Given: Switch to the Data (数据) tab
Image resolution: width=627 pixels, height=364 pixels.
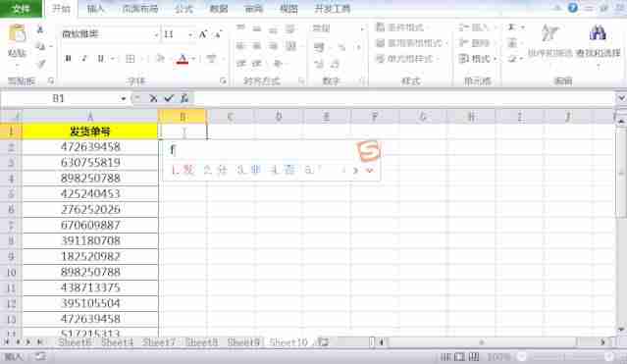Looking at the screenshot, I should point(219,9).
